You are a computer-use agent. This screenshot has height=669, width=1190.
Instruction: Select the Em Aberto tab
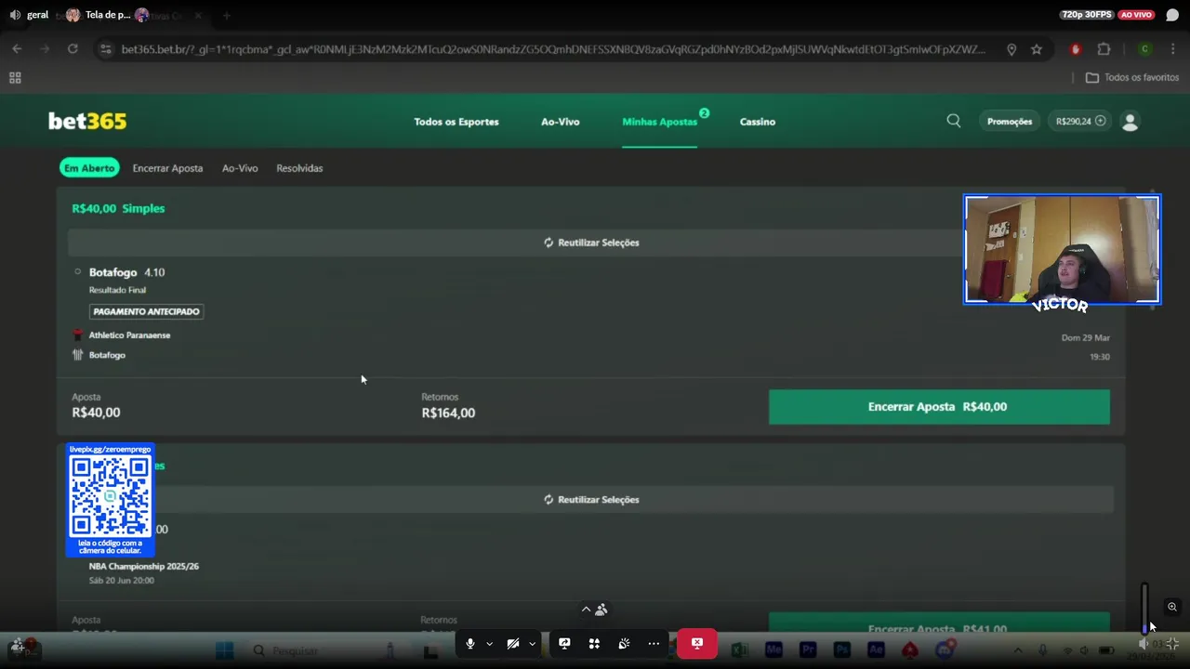tap(89, 168)
